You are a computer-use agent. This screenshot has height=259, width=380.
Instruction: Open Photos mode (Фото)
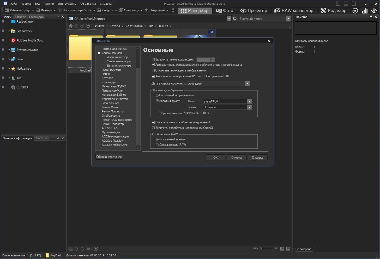coord(224,10)
